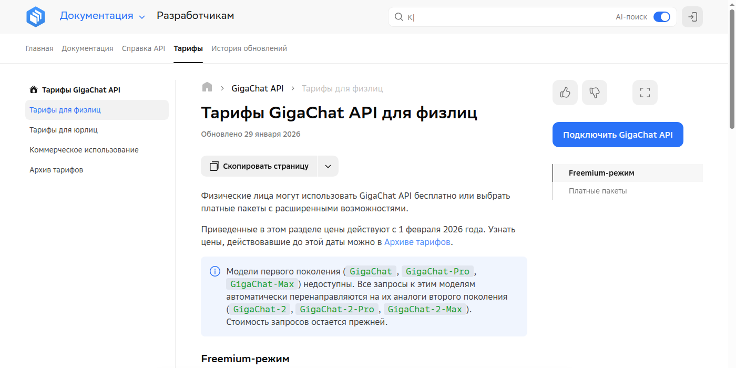Like the page with the thumbs-up icon
The height and width of the screenshot is (368, 736).
click(565, 92)
